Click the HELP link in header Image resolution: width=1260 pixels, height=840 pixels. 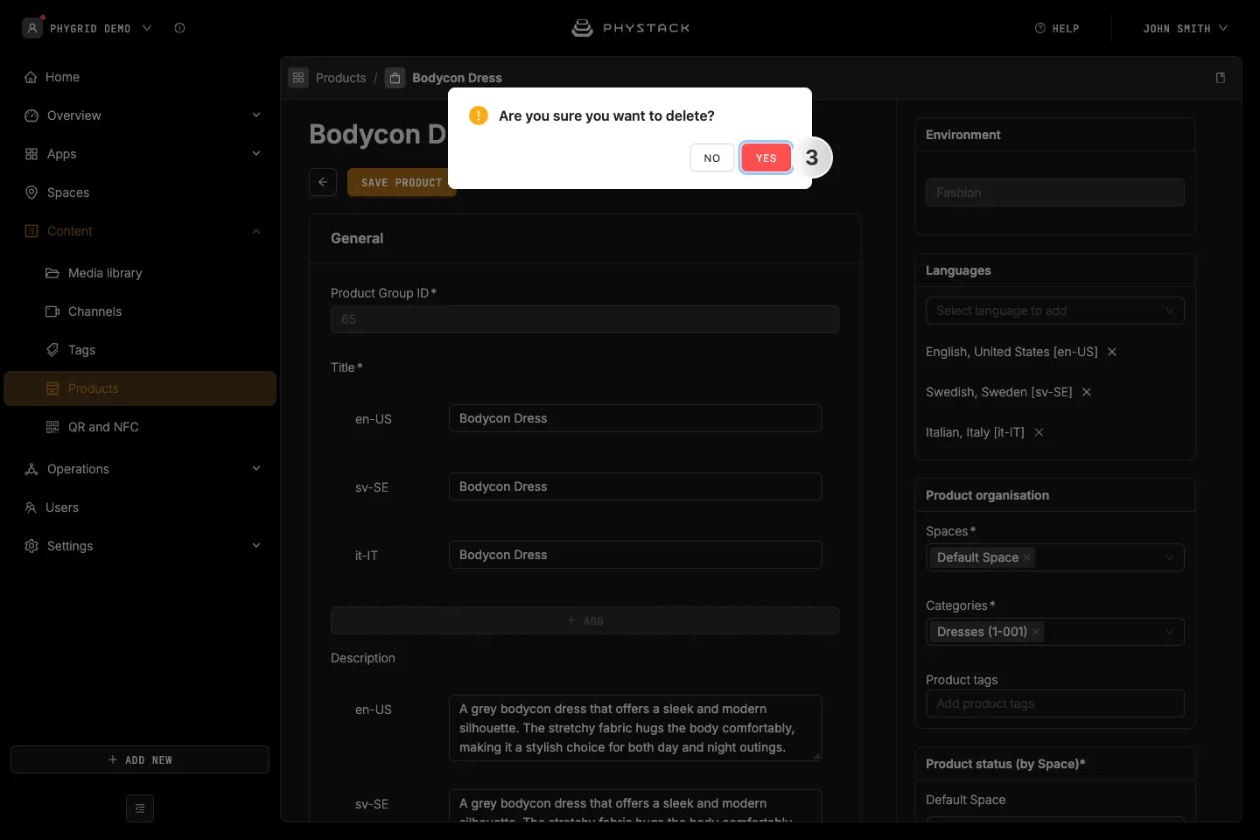pos(1057,28)
